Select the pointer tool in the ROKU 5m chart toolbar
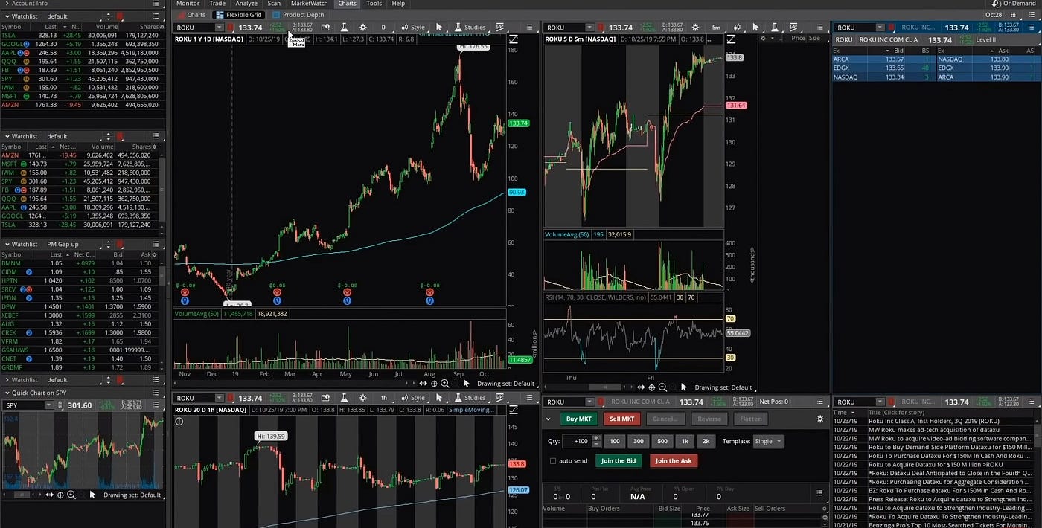The image size is (1042, 528). [x=755, y=28]
